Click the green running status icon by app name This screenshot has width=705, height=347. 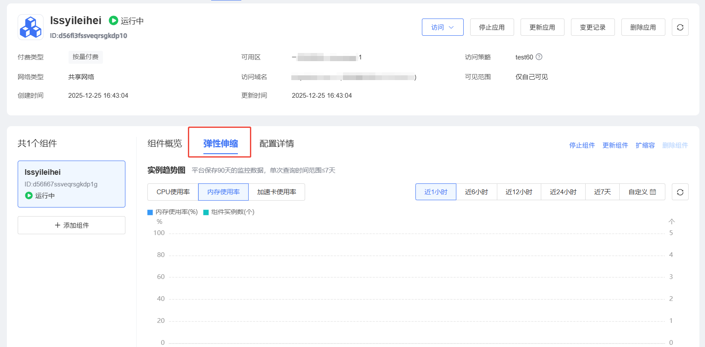coord(113,20)
